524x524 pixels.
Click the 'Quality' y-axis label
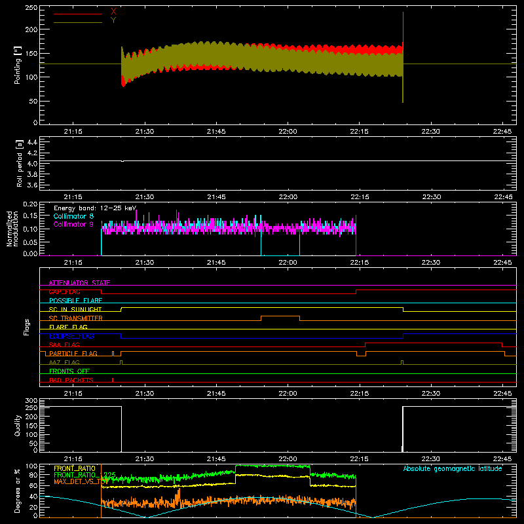pyautogui.click(x=18, y=425)
